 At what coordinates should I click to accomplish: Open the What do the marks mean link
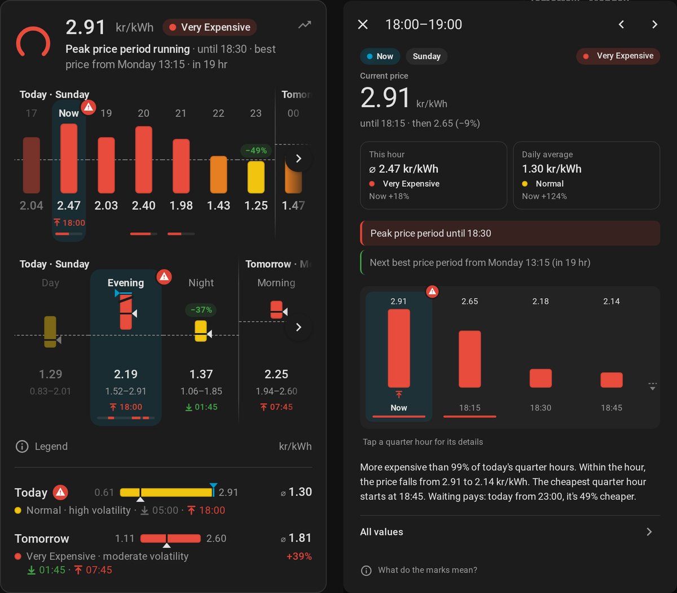(428, 570)
